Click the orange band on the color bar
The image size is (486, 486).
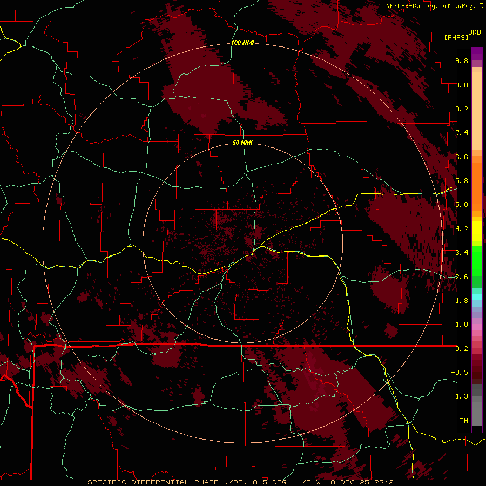pyautogui.click(x=477, y=186)
